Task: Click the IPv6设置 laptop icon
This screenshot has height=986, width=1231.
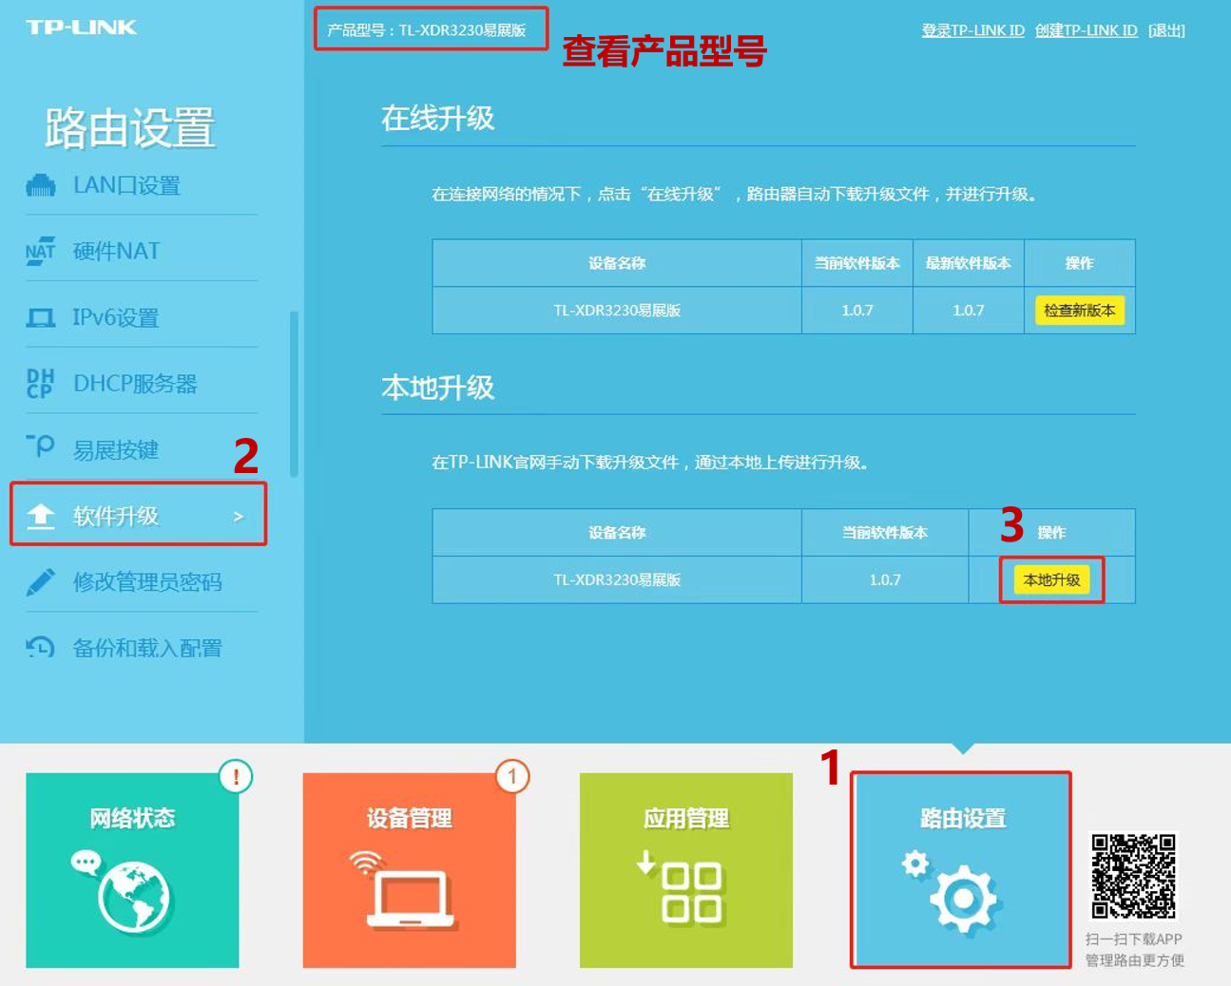Action: (x=40, y=317)
